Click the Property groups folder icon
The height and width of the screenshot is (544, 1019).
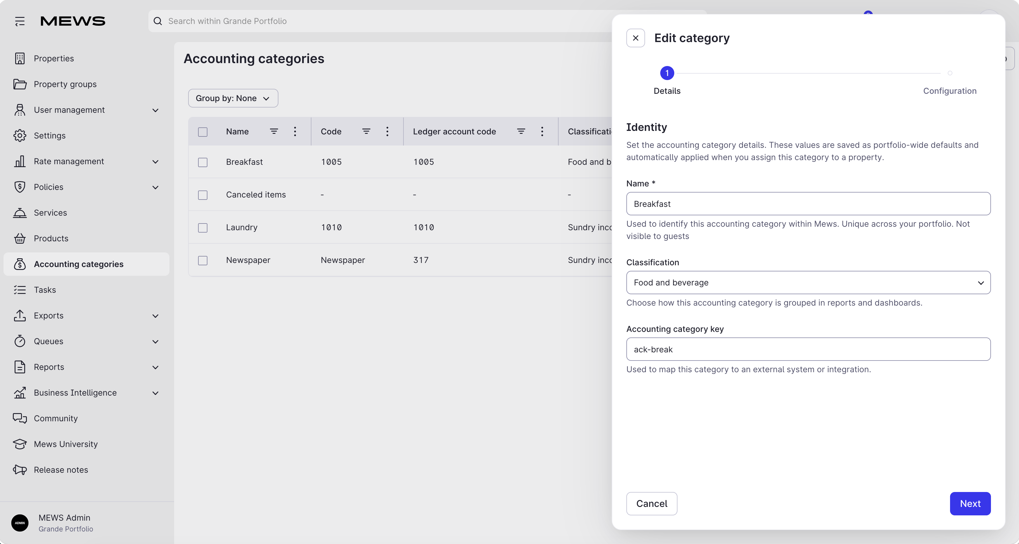click(20, 84)
